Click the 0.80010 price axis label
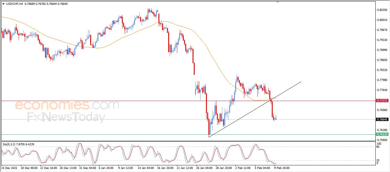Screen dimensions: 390x172 382,20
